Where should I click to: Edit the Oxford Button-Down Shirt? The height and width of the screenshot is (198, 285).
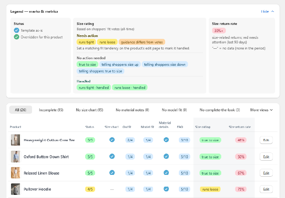tap(266, 157)
